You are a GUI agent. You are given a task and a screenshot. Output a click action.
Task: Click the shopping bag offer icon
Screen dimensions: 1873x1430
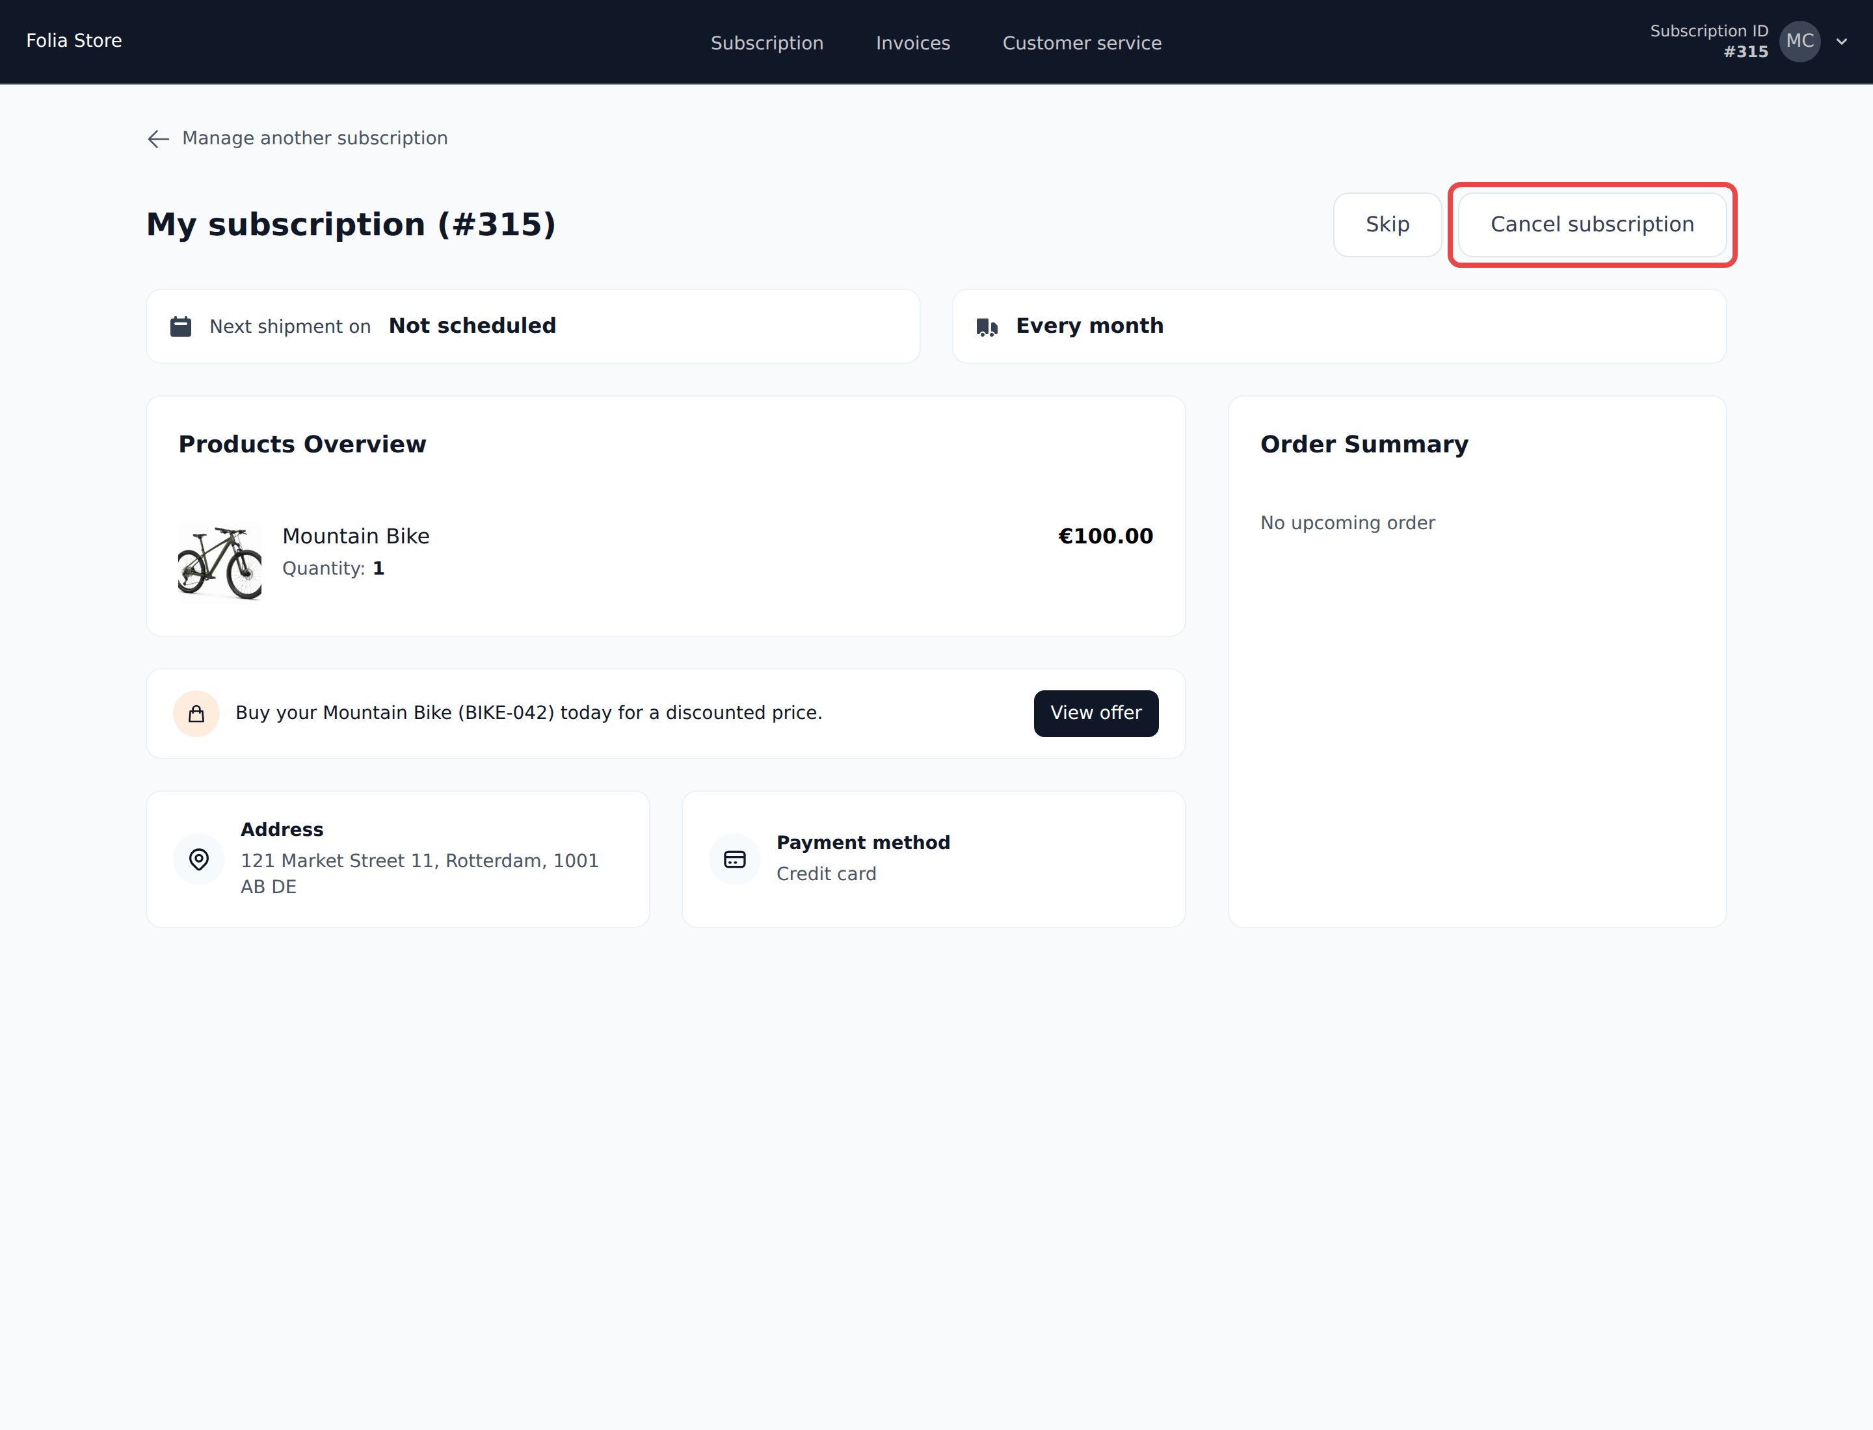click(x=197, y=713)
